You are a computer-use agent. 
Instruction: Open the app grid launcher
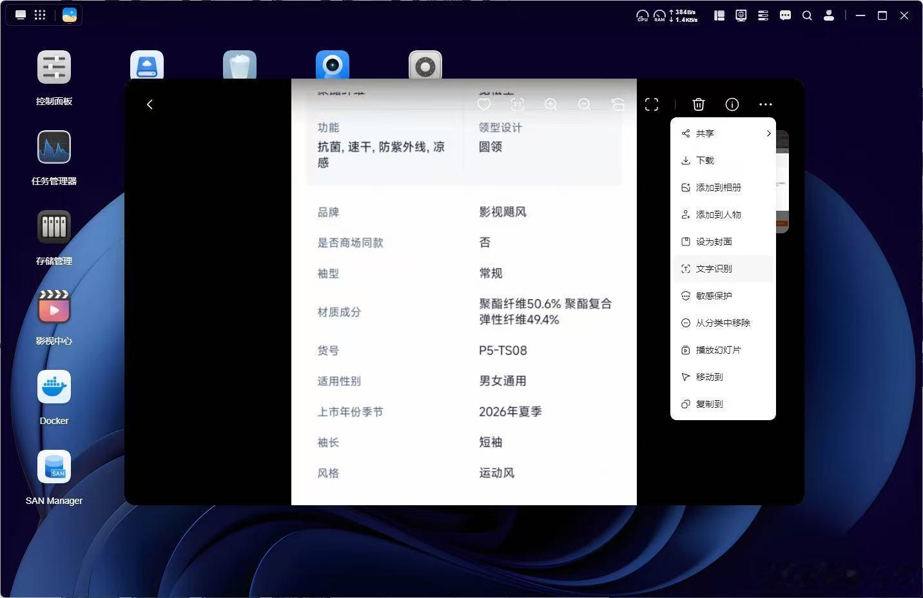(40, 15)
